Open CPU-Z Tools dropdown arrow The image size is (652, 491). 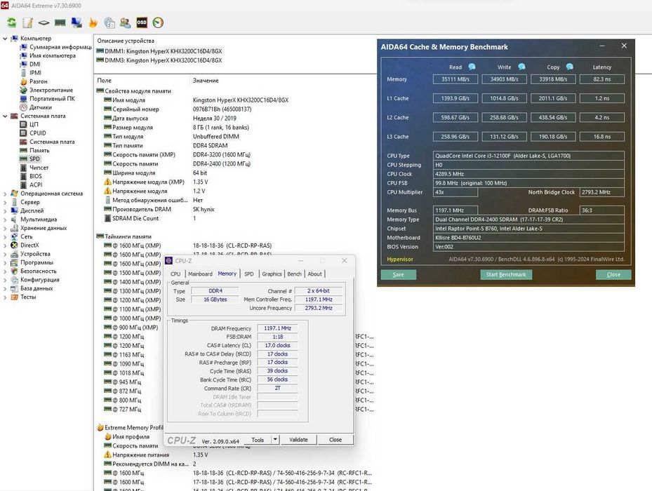(275, 440)
